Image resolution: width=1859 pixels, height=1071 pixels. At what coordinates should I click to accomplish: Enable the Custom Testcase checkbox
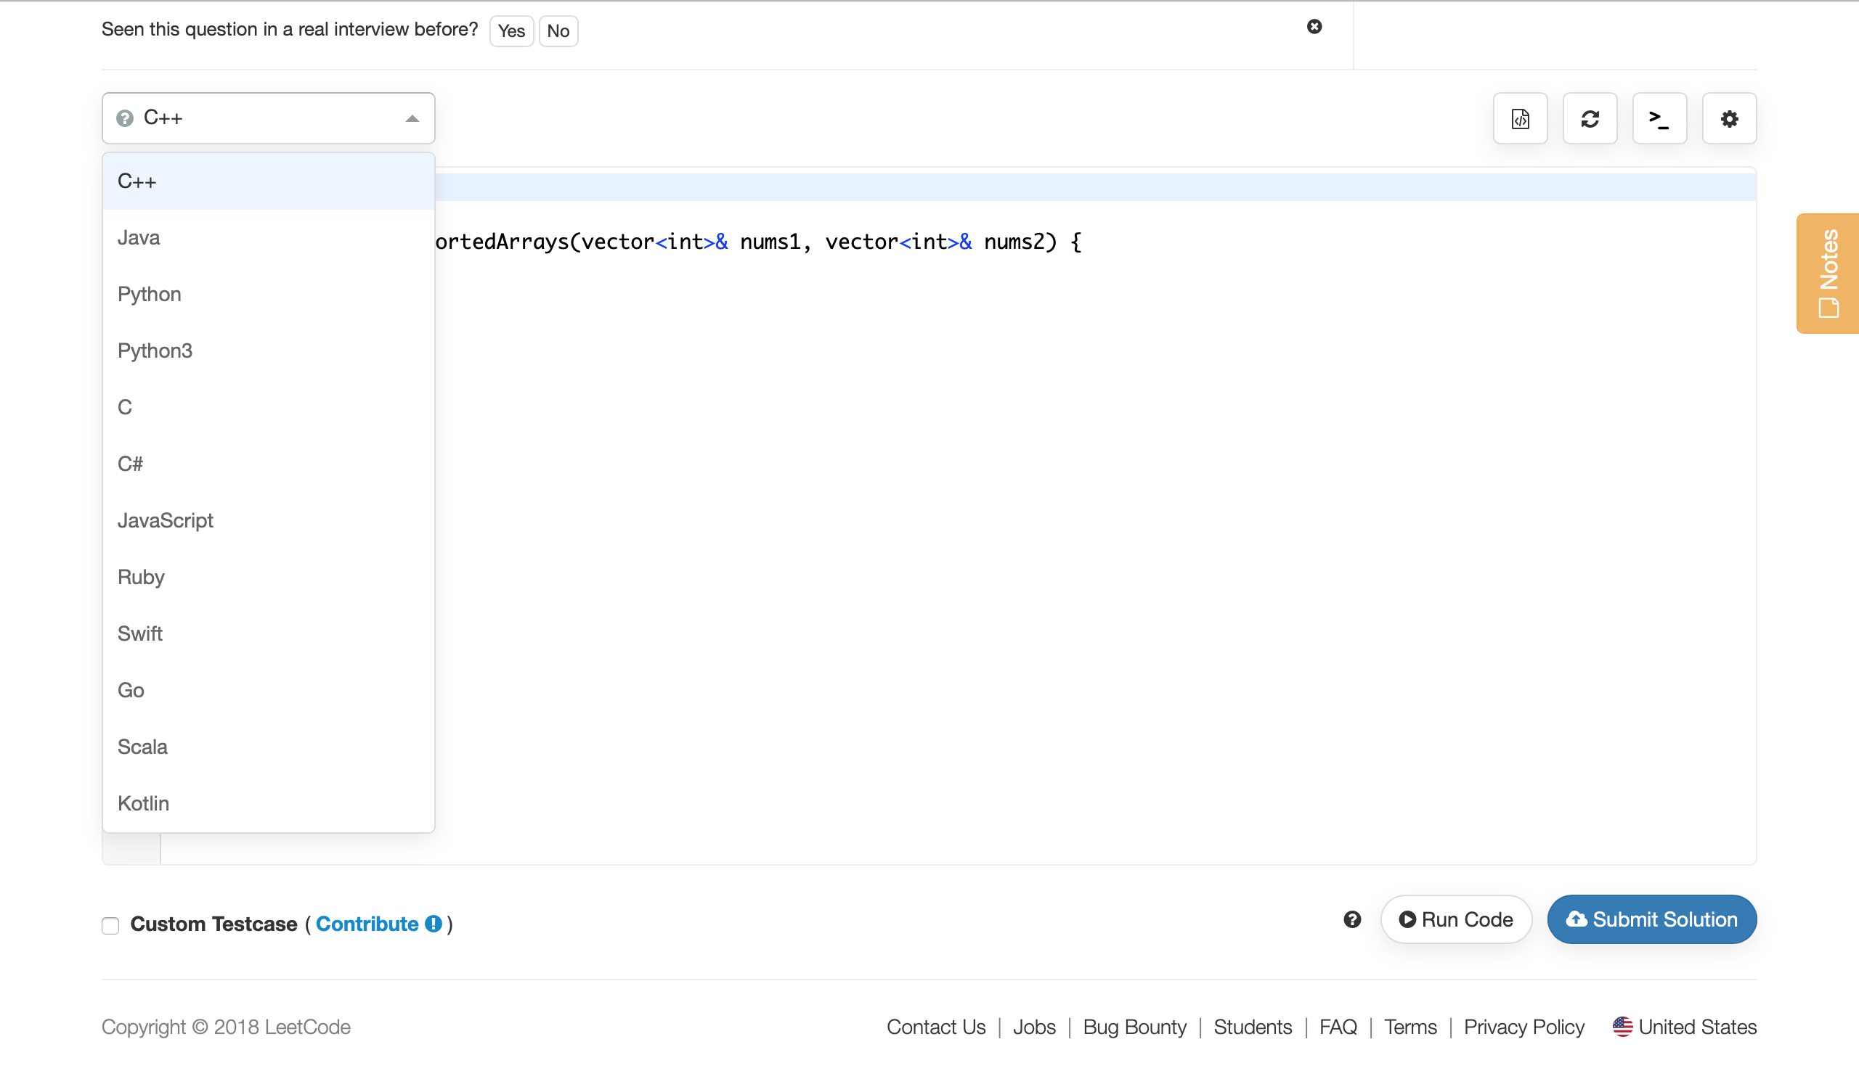click(x=110, y=924)
